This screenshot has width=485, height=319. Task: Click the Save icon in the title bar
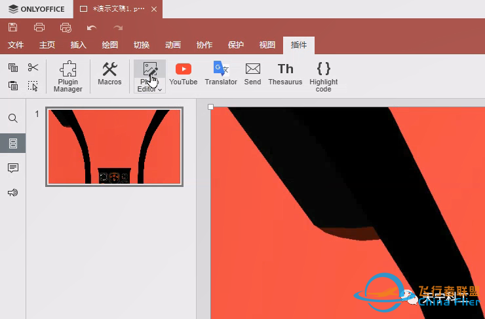tap(12, 27)
